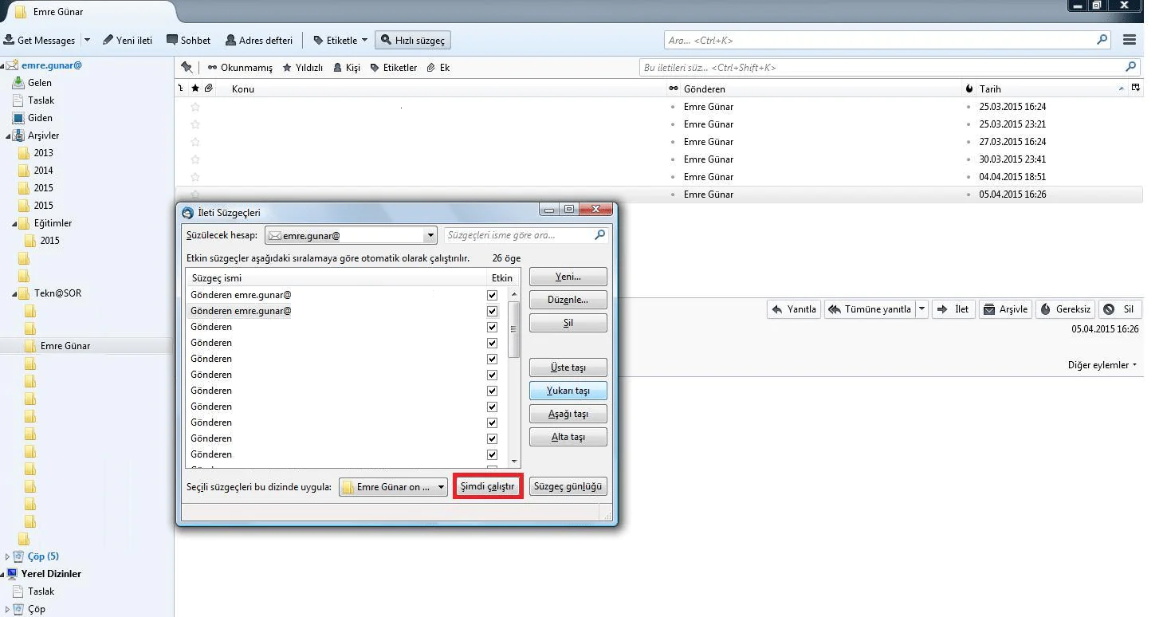Collapse the Yerel Dizinler local folders
1167x617 pixels.
point(3,575)
